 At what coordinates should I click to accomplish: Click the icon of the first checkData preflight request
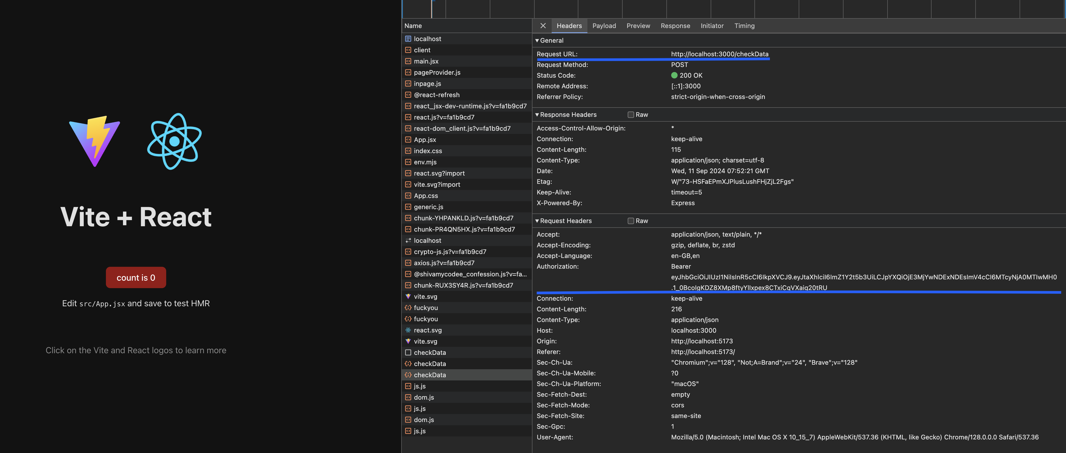[x=408, y=352]
